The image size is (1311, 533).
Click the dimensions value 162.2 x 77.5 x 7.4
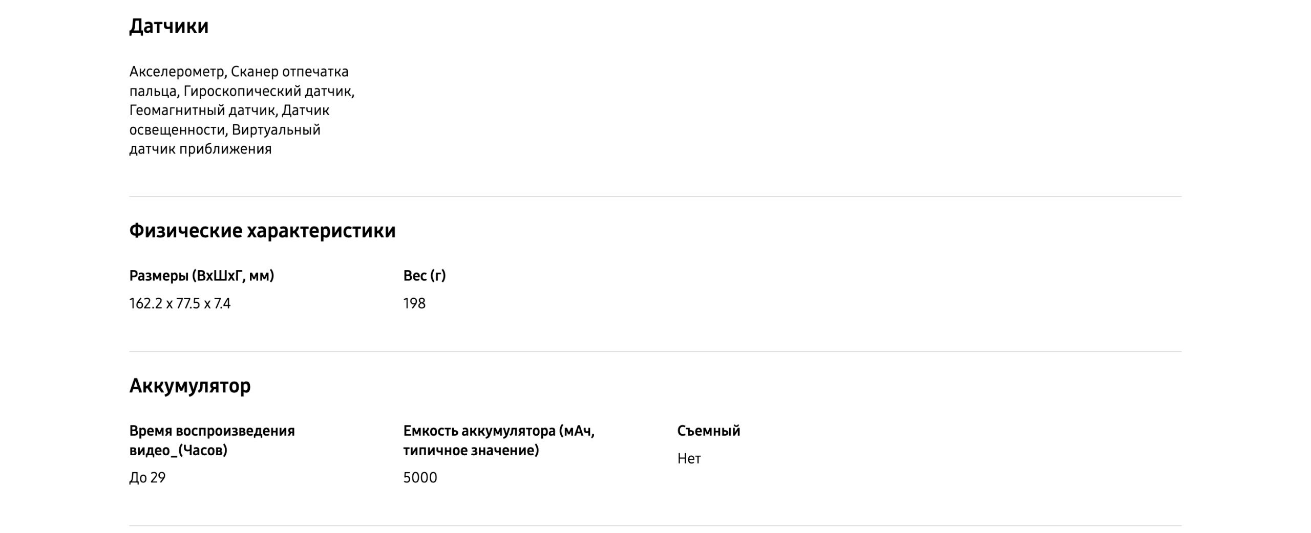(x=180, y=304)
